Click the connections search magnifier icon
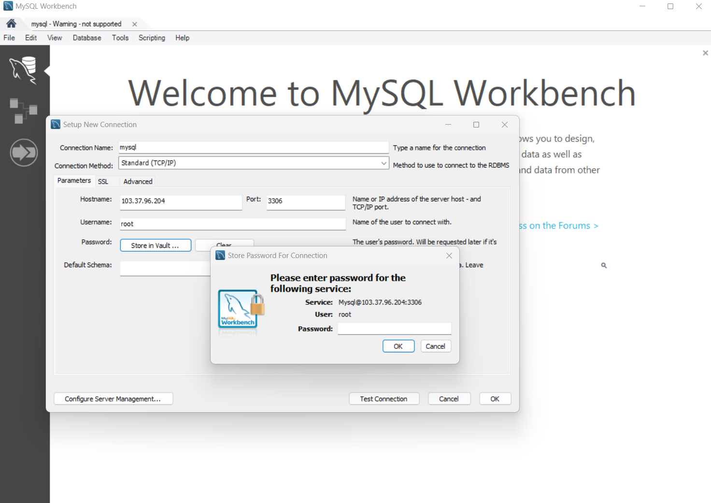 (x=604, y=265)
